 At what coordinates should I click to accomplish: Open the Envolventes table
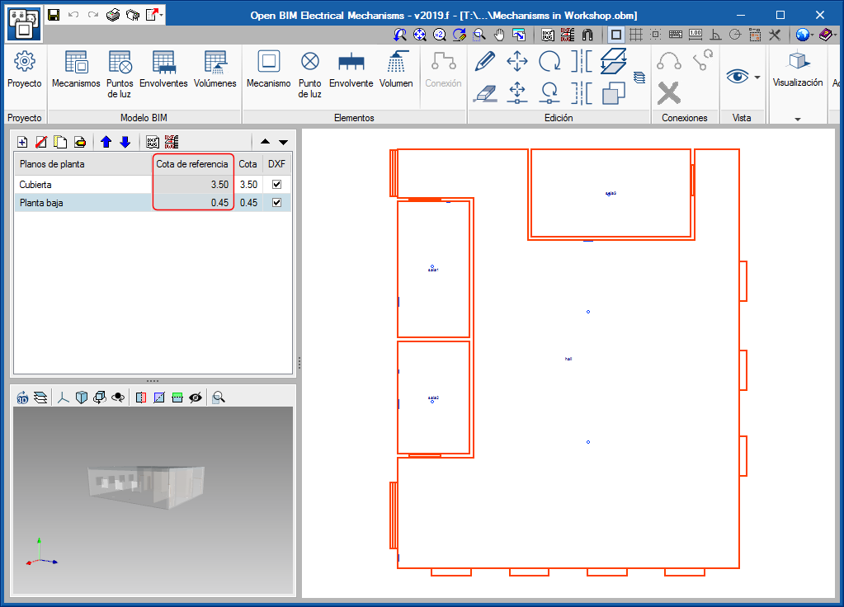click(163, 69)
